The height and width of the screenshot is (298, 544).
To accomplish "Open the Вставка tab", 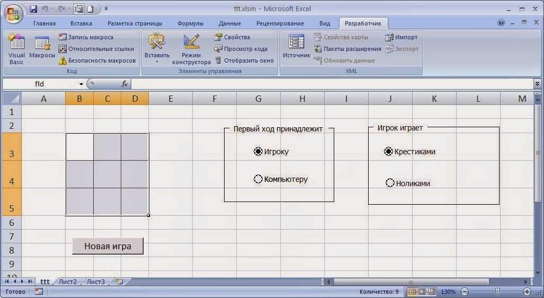I will click(x=81, y=23).
